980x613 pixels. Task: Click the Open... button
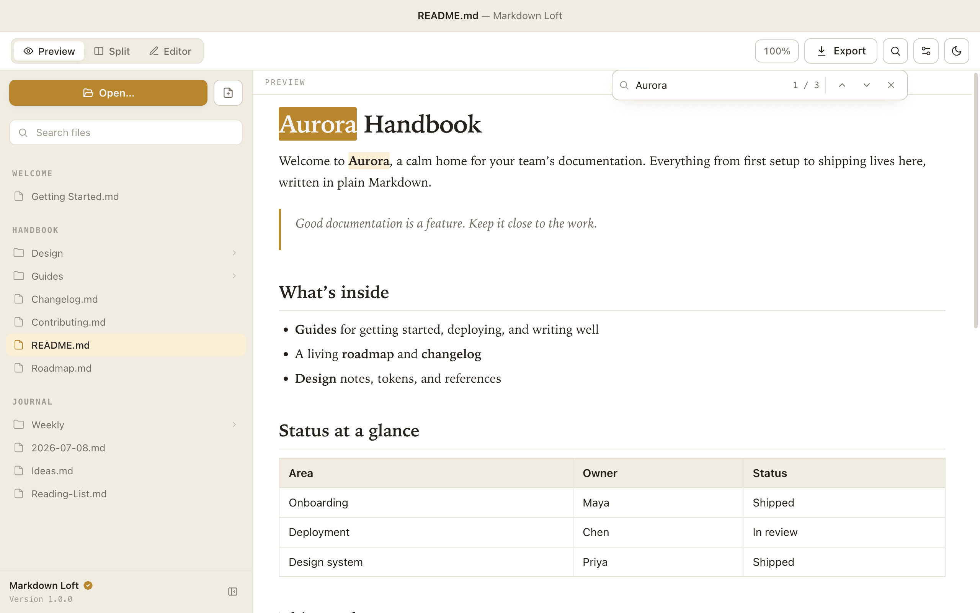point(108,93)
